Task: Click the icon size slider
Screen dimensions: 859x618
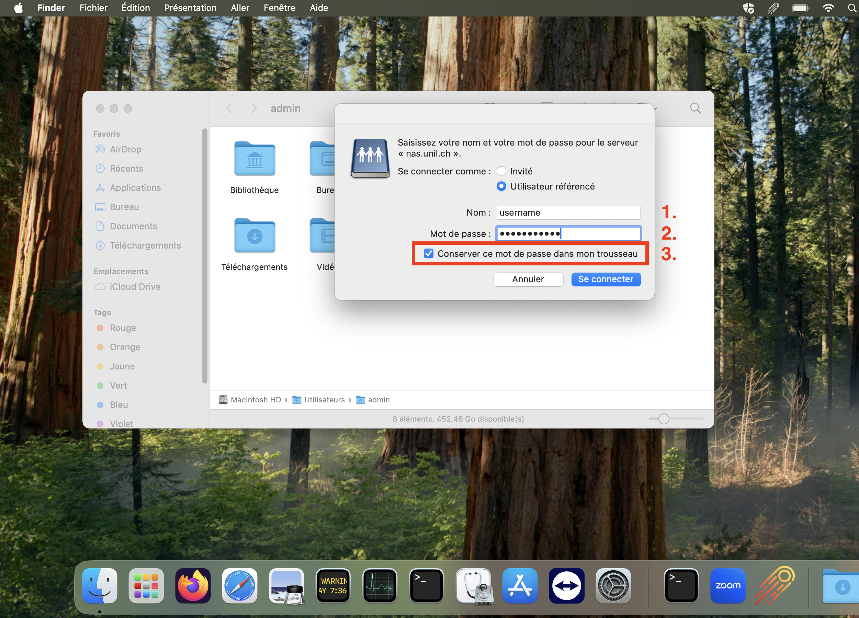Action: [x=663, y=419]
